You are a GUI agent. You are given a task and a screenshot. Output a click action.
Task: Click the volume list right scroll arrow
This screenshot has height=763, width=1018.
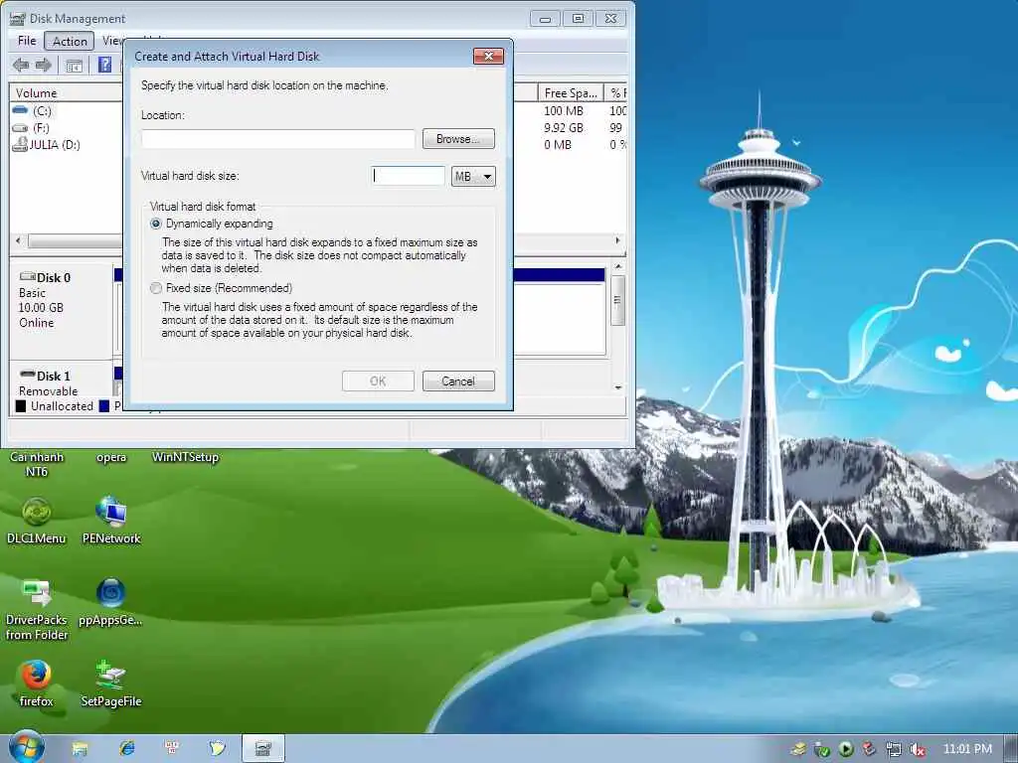click(x=617, y=240)
